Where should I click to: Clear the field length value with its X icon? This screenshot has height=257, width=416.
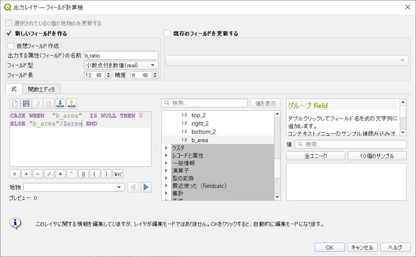coord(99,75)
